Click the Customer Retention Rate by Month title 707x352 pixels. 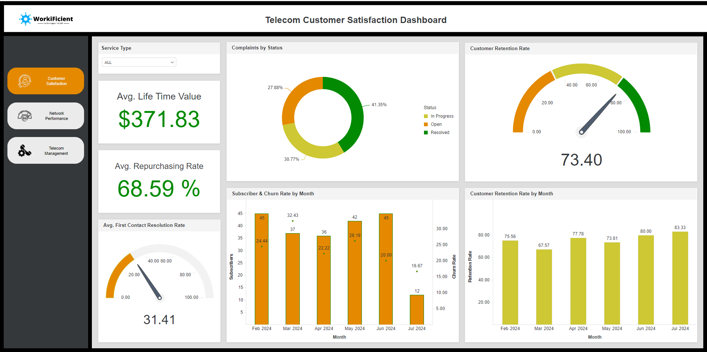(x=511, y=193)
